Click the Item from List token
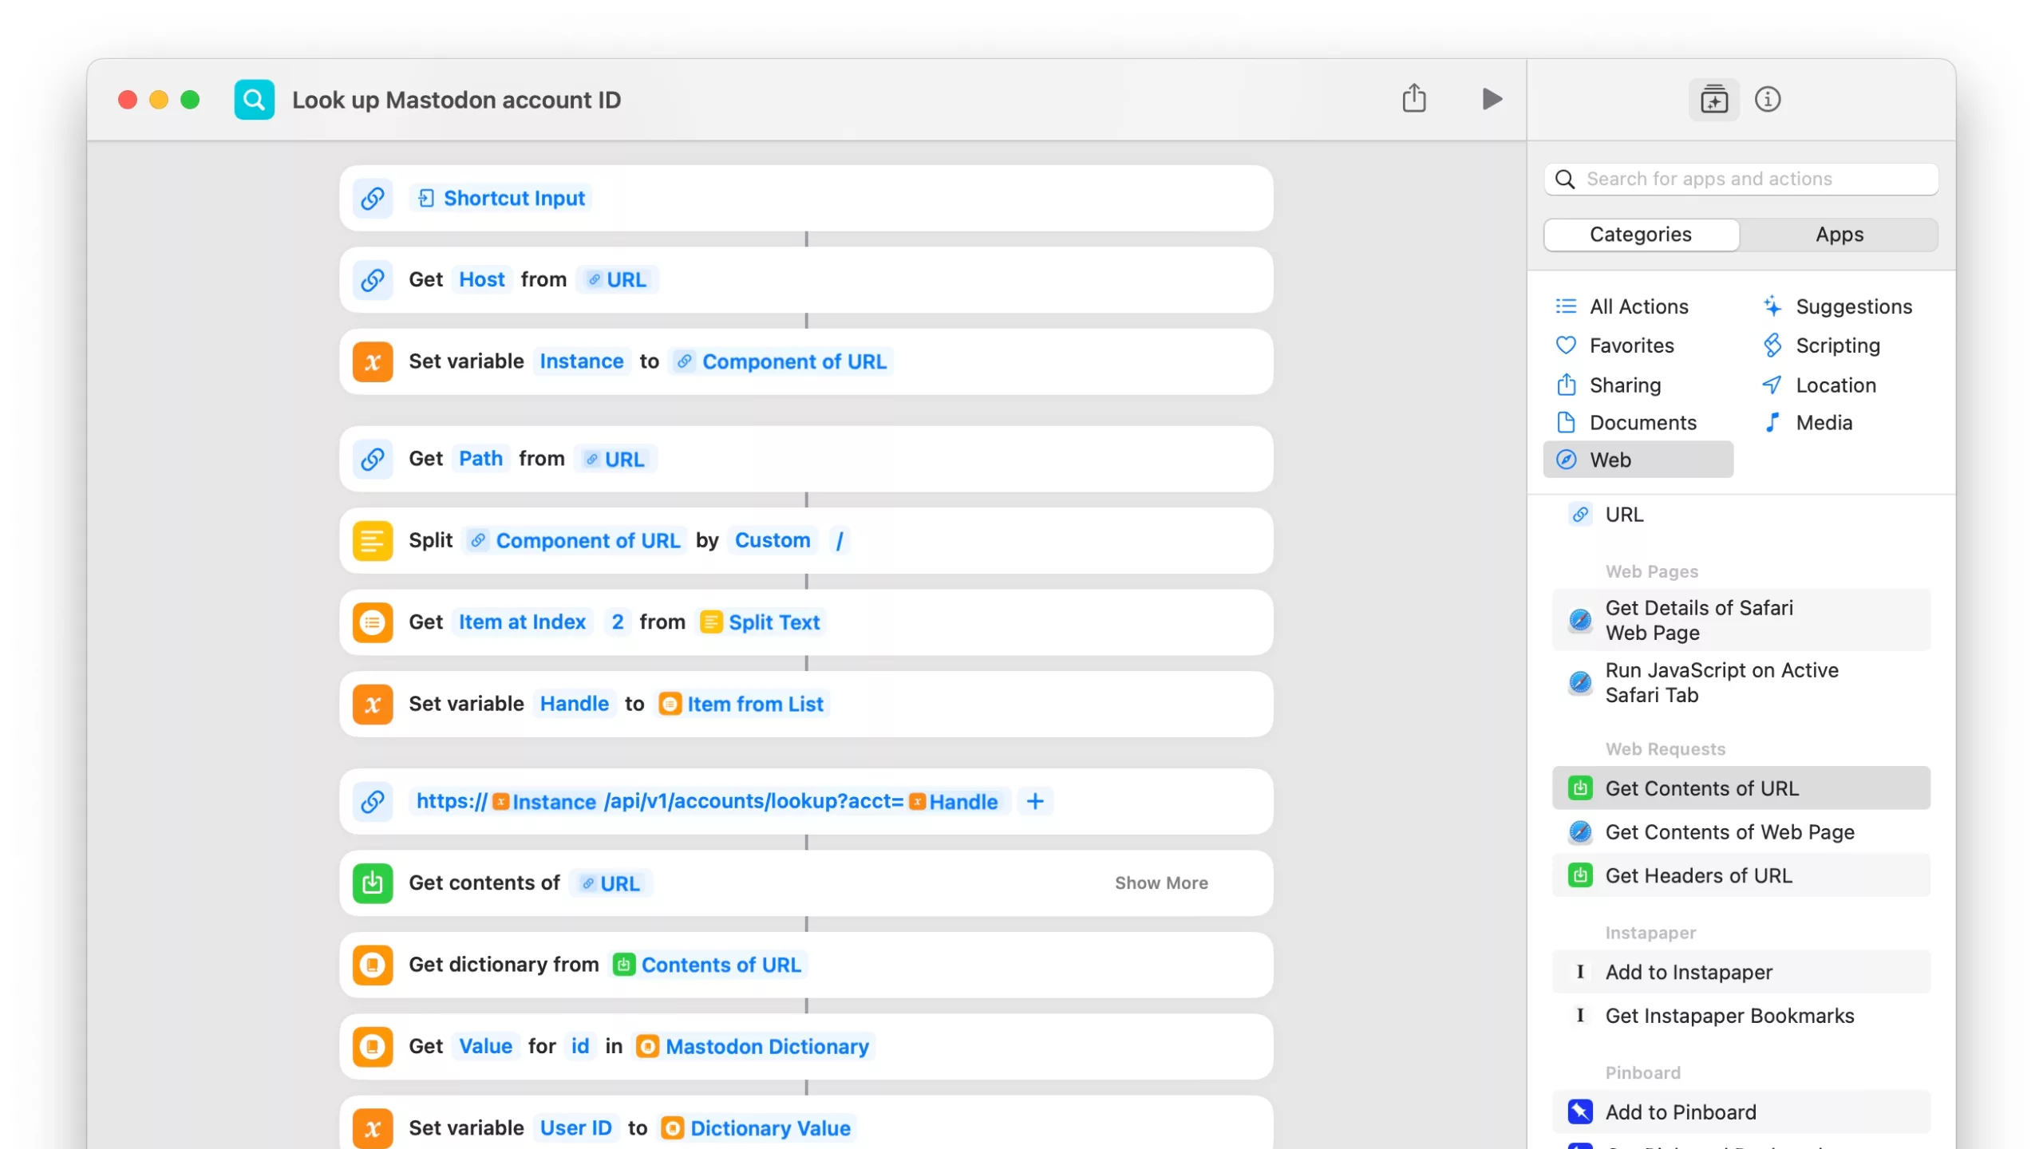Image resolution: width=2043 pixels, height=1149 pixels. pyautogui.click(x=741, y=704)
